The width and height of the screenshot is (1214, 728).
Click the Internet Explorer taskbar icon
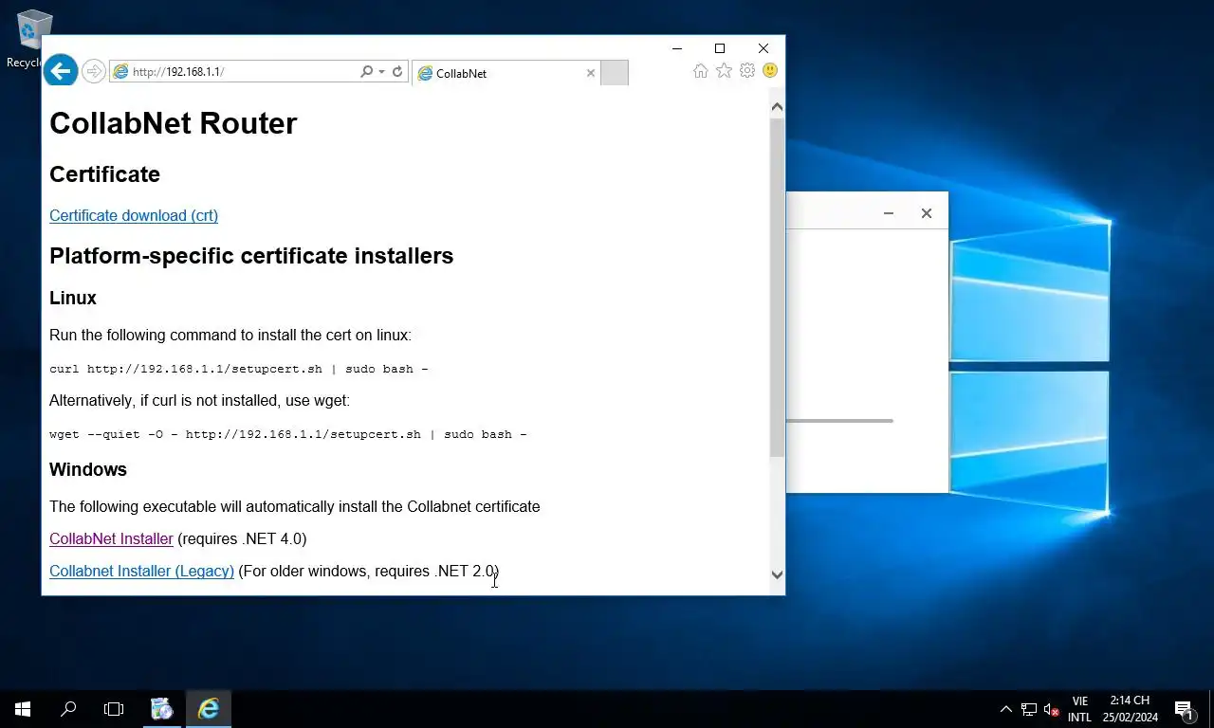(209, 709)
